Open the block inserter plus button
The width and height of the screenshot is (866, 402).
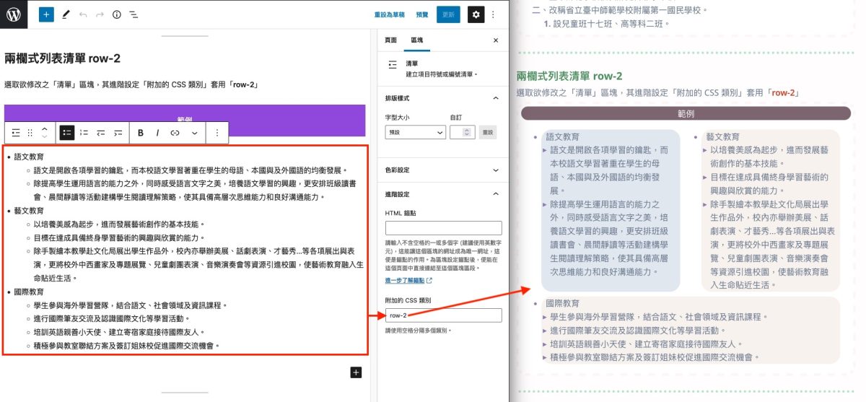46,14
